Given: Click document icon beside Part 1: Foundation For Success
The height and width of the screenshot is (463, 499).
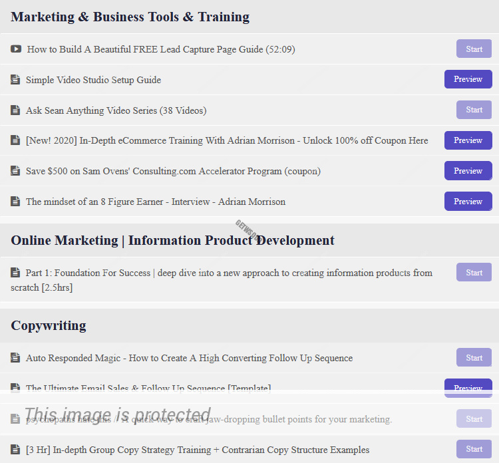Looking at the screenshot, I should point(15,273).
